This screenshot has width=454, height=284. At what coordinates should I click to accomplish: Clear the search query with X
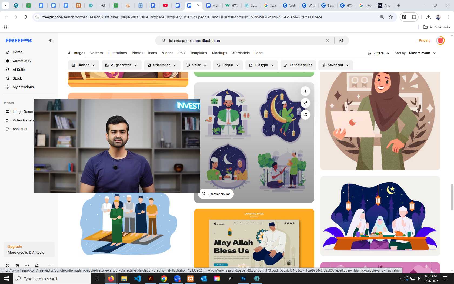pyautogui.click(x=327, y=41)
